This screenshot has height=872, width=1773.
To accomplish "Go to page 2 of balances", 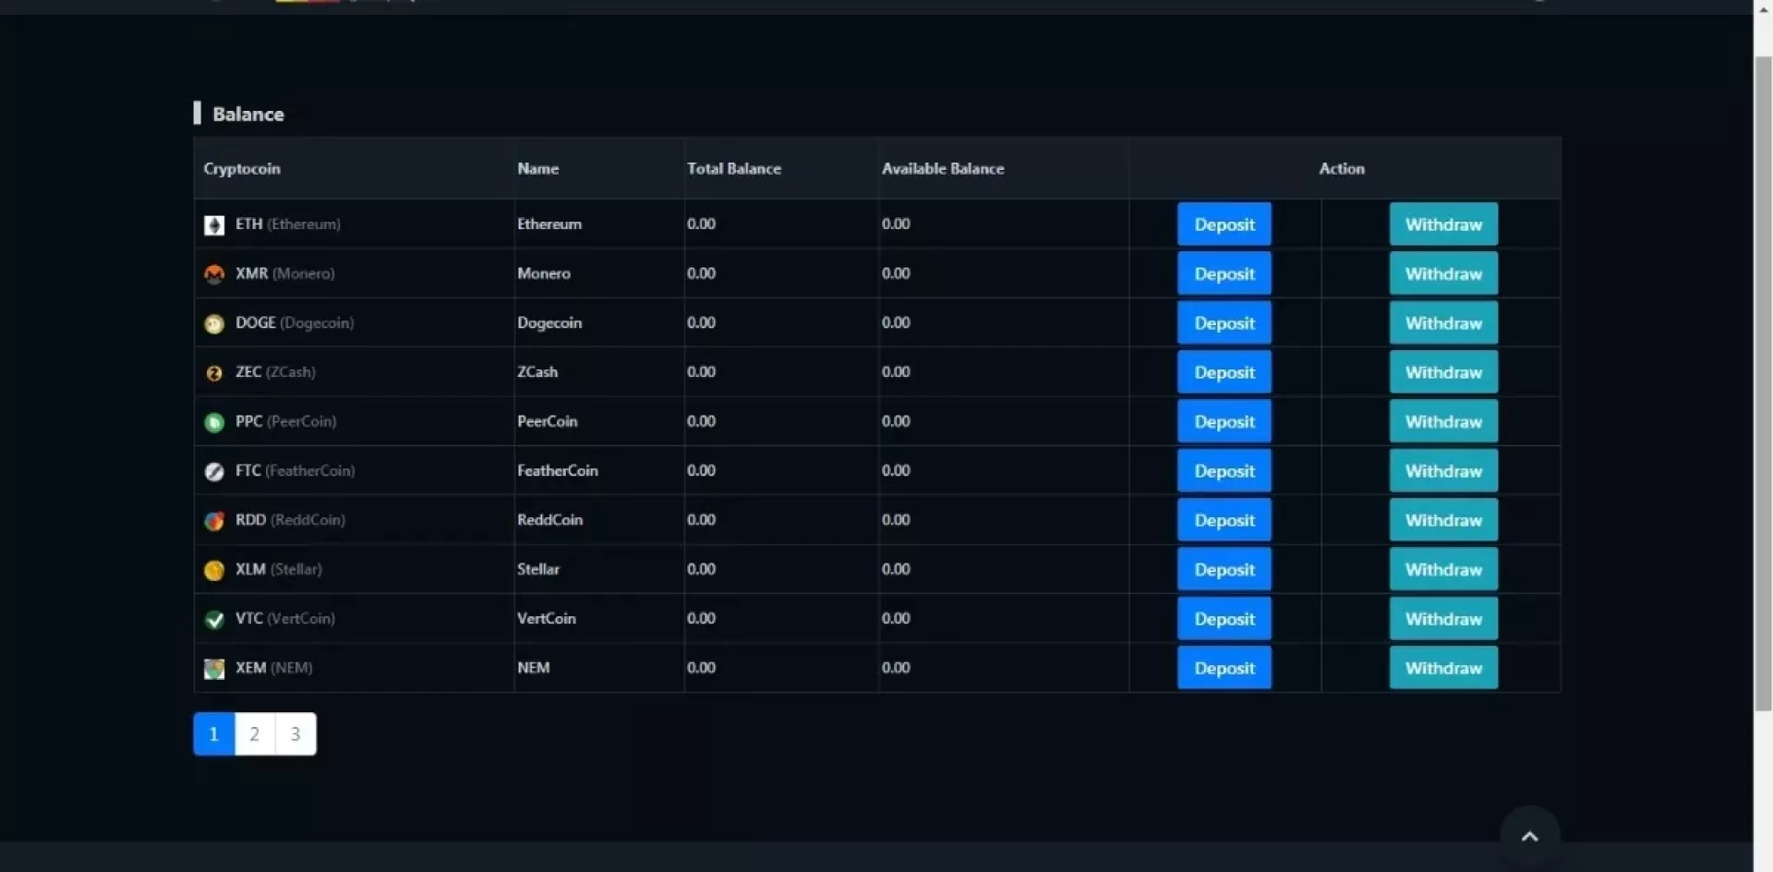I will tap(255, 734).
